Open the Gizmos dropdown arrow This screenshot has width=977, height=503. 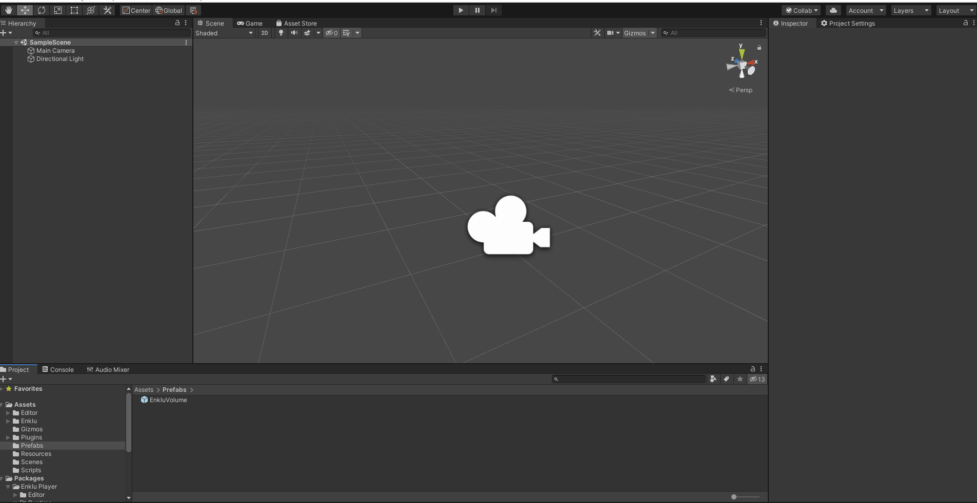point(653,33)
